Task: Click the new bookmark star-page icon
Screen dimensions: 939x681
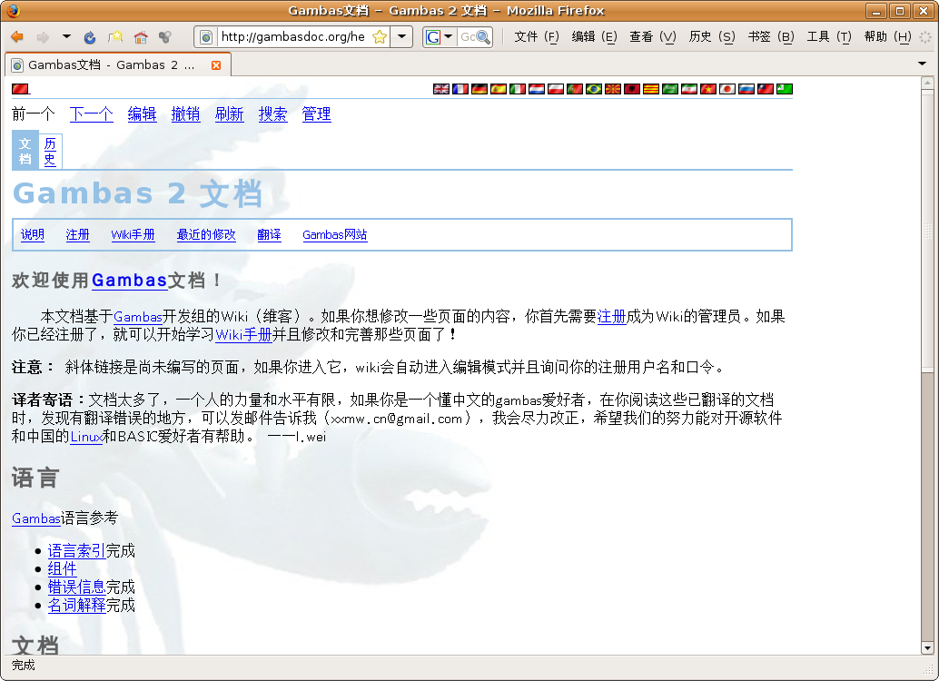Action: coord(115,37)
